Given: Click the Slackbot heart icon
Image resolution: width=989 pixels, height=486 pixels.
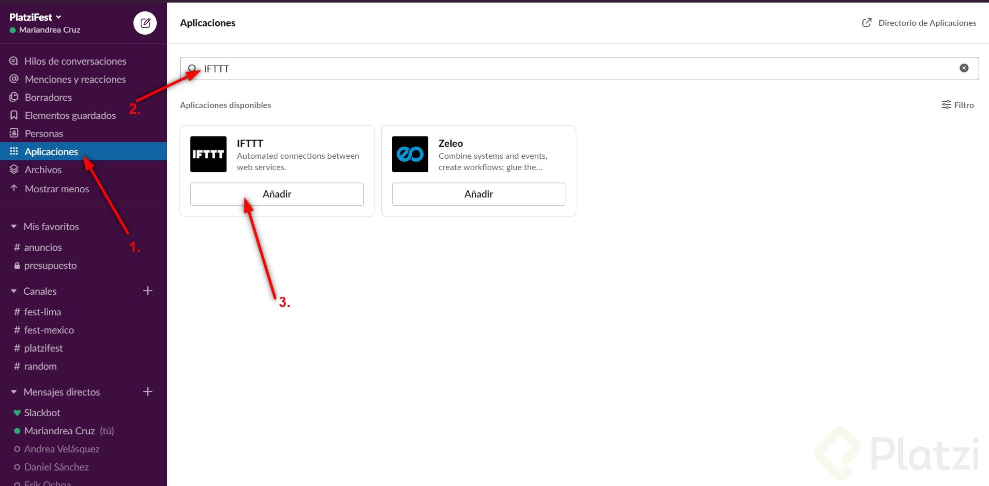Looking at the screenshot, I should point(17,413).
